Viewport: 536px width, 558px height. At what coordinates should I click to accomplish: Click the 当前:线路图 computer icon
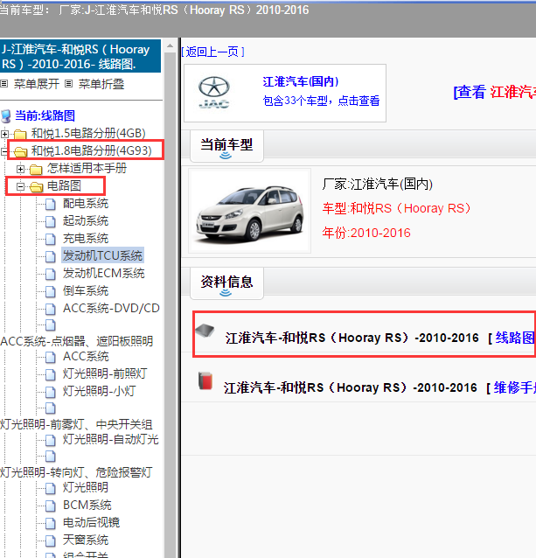coord(6,116)
